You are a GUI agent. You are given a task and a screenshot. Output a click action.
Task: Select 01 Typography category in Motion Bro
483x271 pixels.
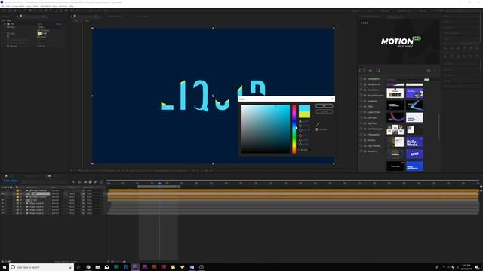[x=371, y=78]
